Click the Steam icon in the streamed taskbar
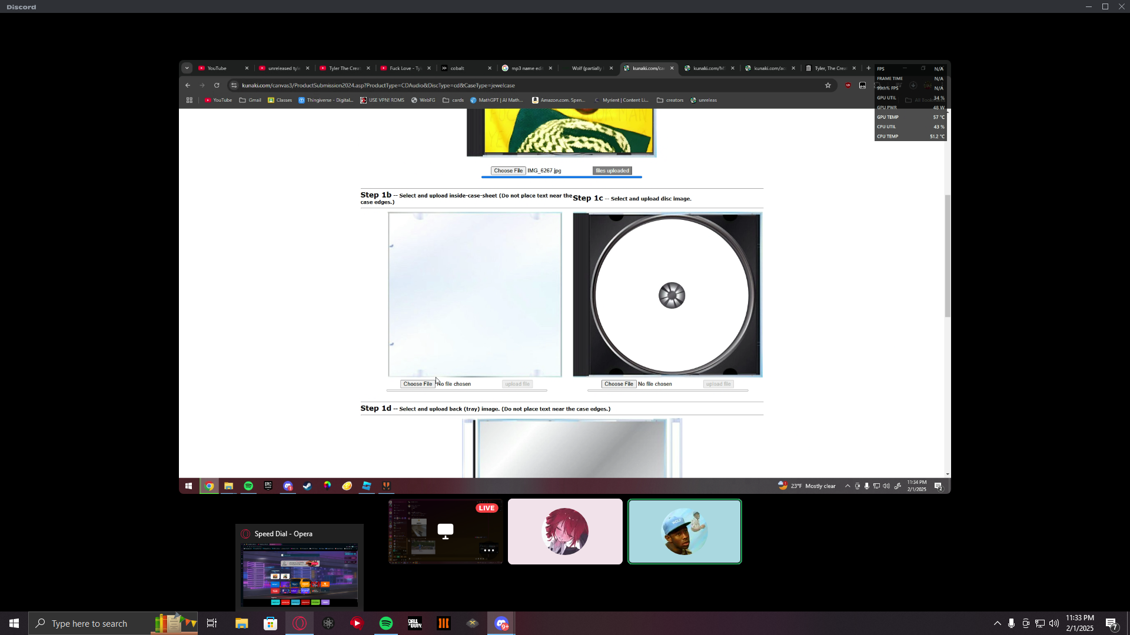This screenshot has width=1130, height=635. point(307,486)
